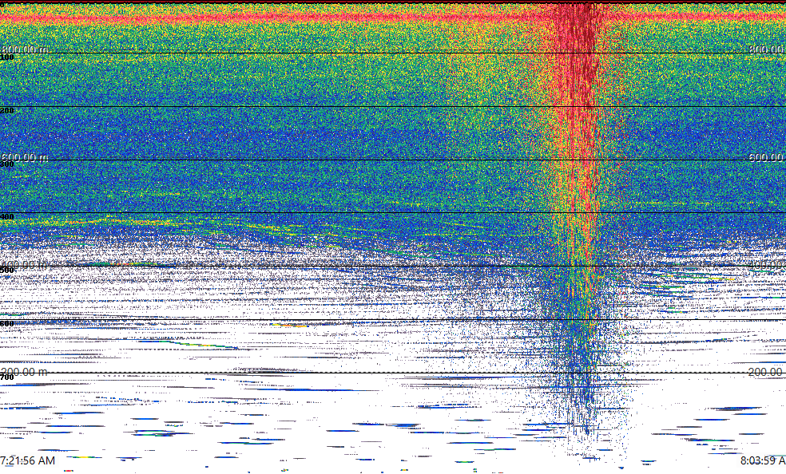The height and width of the screenshot is (474, 786).
Task: Click the 7:21:56 AM start timestamp
Action: click(29, 460)
